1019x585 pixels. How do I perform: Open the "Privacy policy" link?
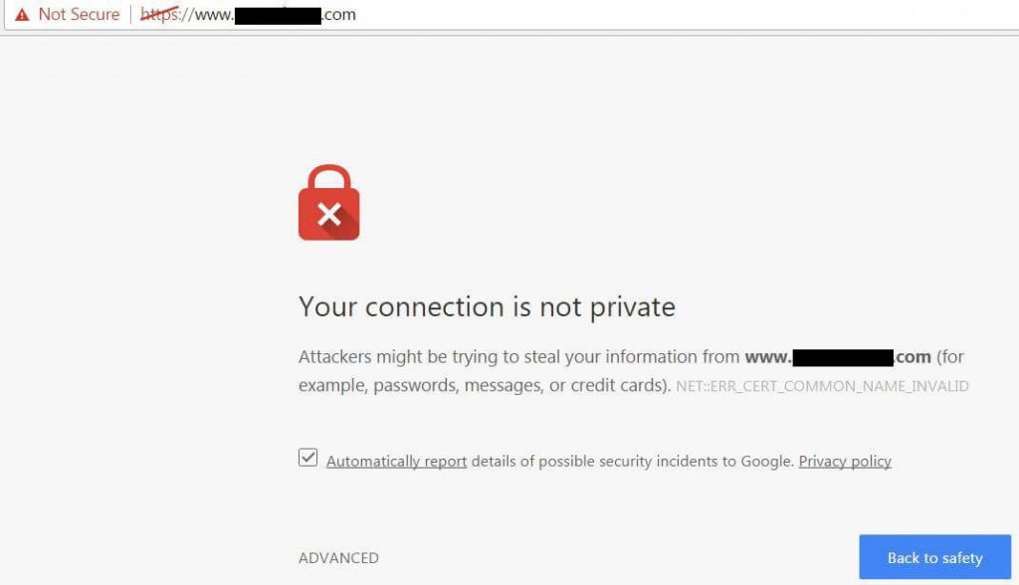pyautogui.click(x=845, y=462)
